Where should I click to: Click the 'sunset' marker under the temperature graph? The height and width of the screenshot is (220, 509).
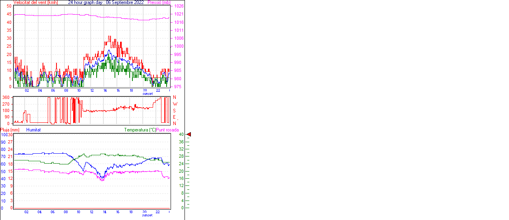[147, 215]
